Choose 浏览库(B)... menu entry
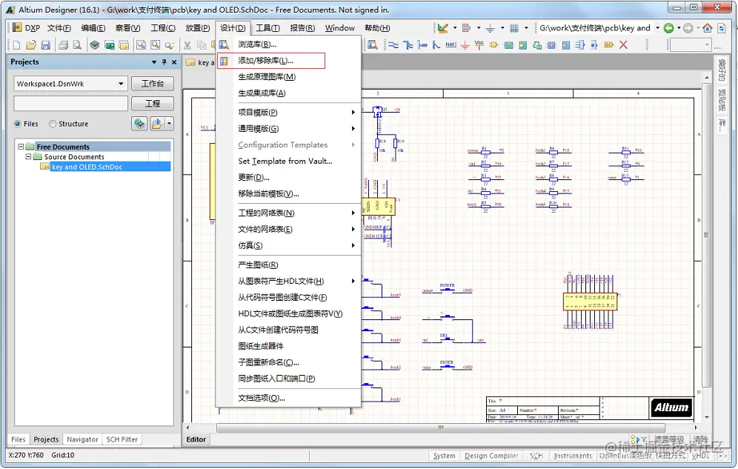 click(x=288, y=44)
